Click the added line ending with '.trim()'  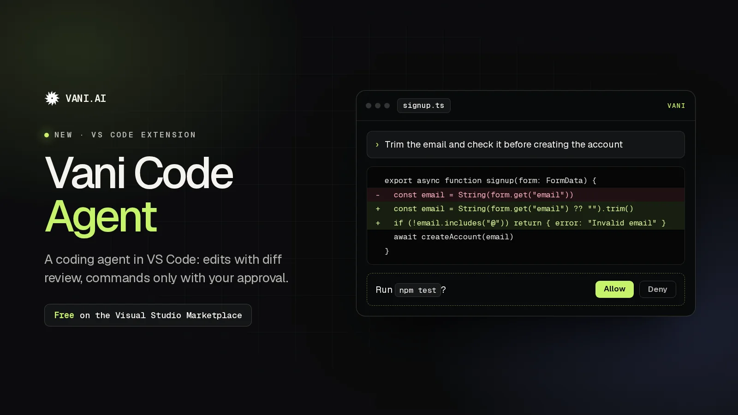point(526,209)
